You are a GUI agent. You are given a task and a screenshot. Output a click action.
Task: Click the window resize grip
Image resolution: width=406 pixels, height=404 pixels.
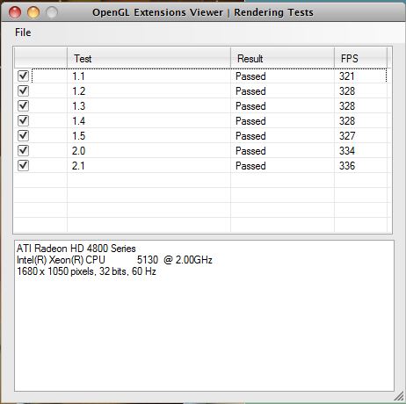tap(399, 397)
